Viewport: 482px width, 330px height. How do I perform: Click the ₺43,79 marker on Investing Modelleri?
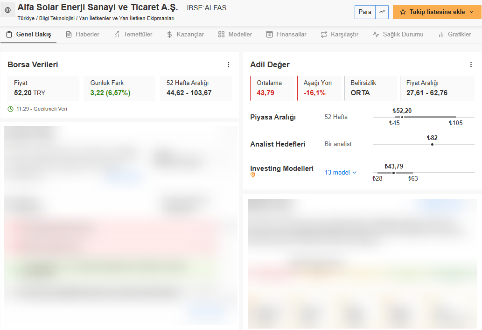(x=393, y=173)
